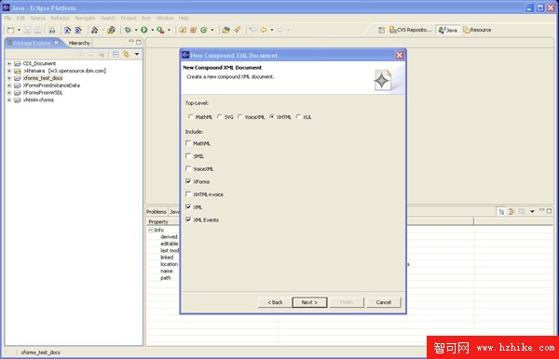The height and width of the screenshot is (359, 559).
Task: Click the Next > button
Action: point(309,302)
